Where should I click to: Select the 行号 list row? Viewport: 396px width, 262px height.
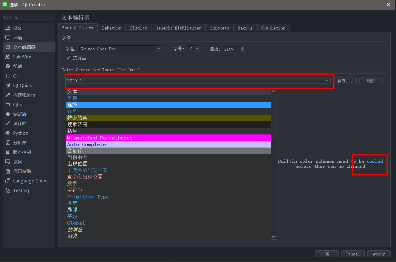click(168, 111)
